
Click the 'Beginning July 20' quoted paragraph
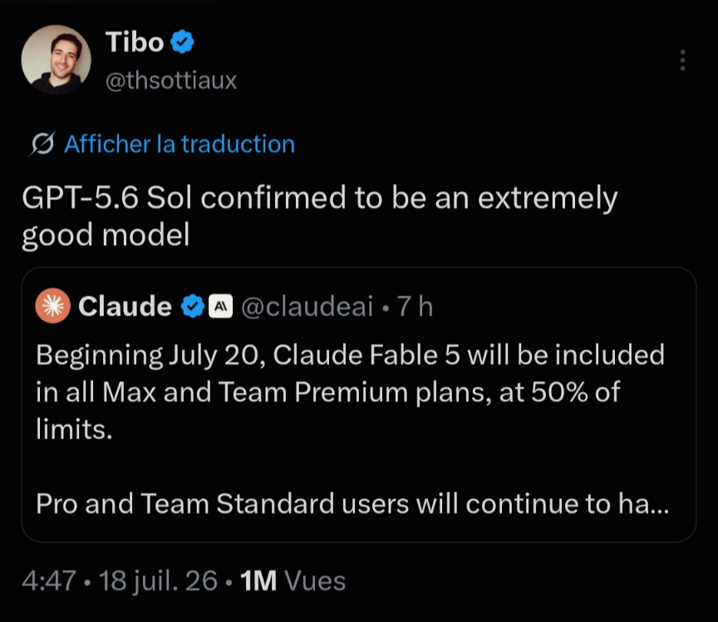click(x=351, y=392)
